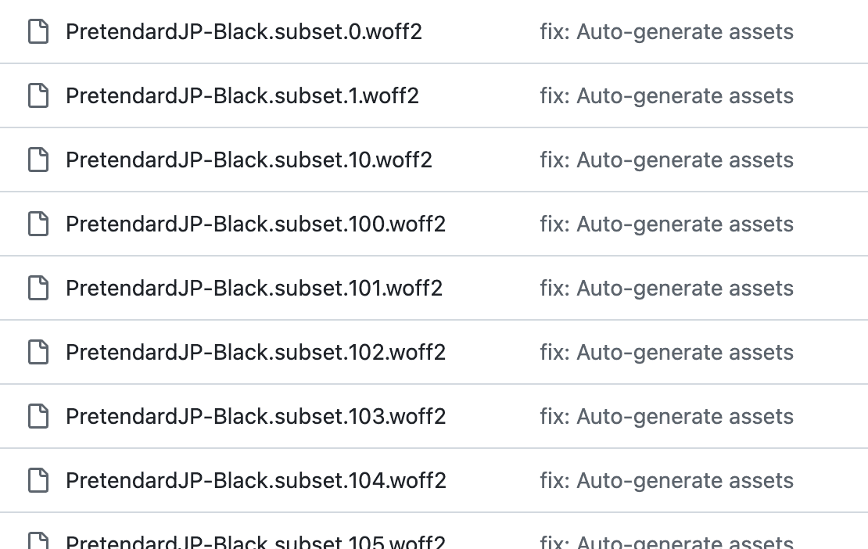Click file icon beside PretendardJP-Black.subset.104.woff2

click(38, 481)
